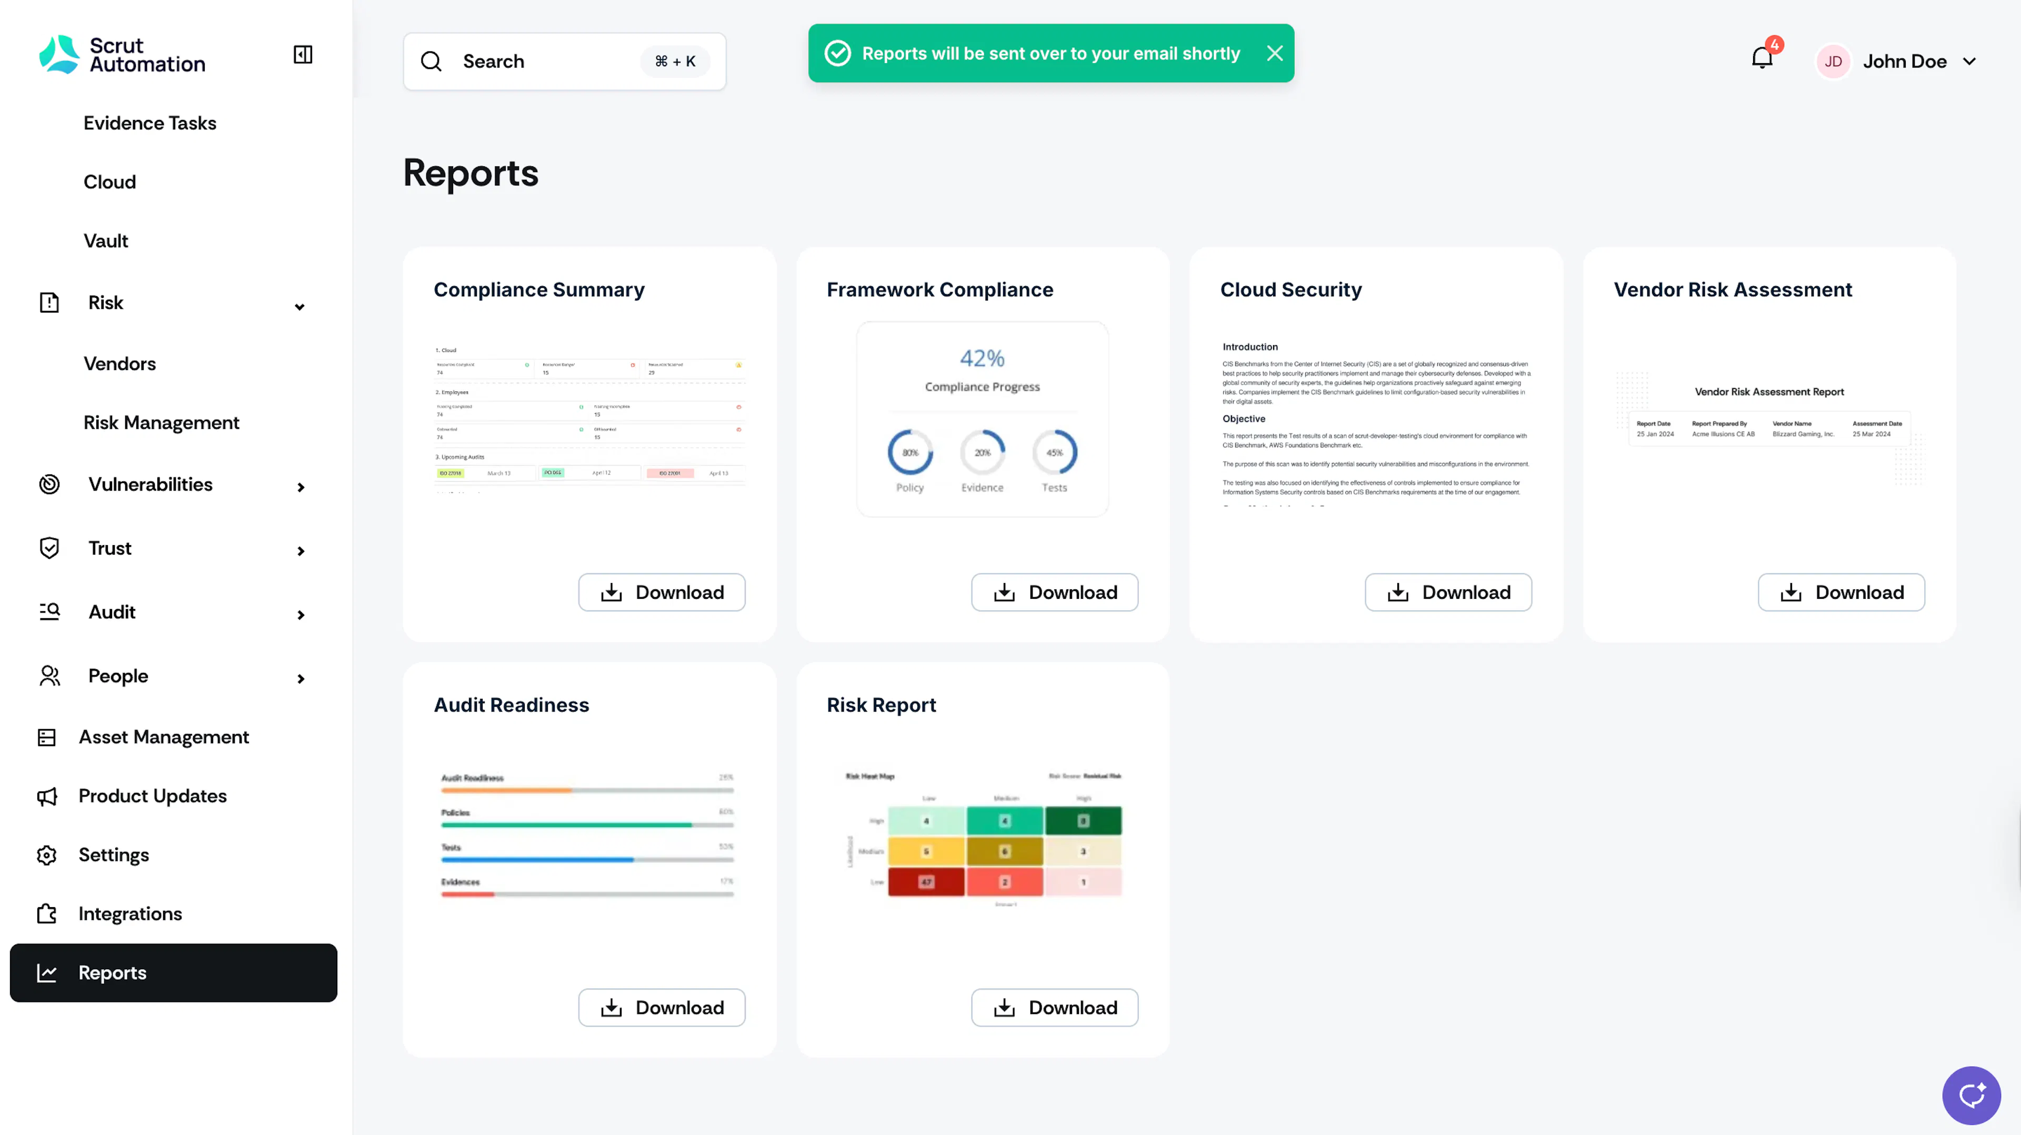
Task: Open the Framework Compliance preview thumbnail
Action: click(x=982, y=419)
